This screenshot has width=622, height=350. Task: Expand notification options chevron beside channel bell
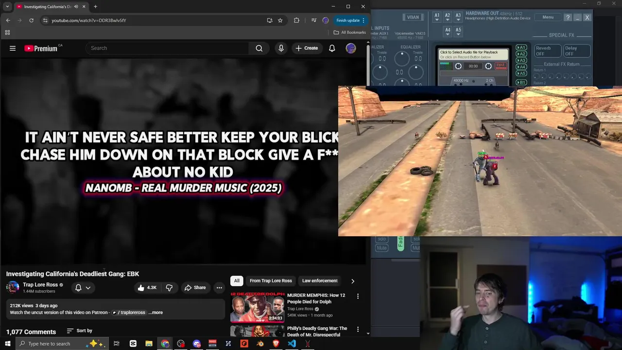88,288
